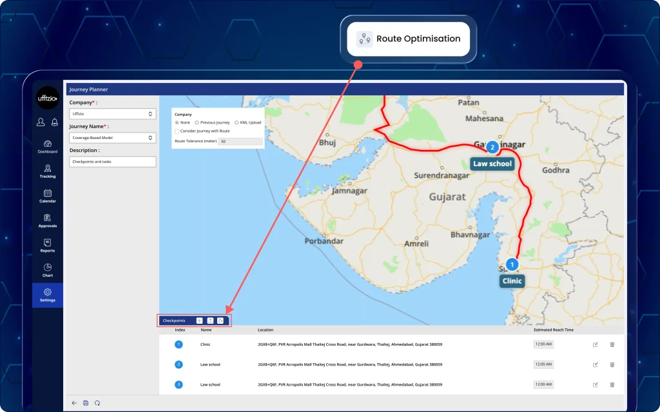660x412 pixels.
Task: Click the upload checkpoints icon
Action: pyautogui.click(x=211, y=321)
